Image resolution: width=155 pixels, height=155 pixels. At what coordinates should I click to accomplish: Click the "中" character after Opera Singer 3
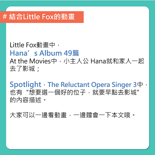tap(140, 85)
